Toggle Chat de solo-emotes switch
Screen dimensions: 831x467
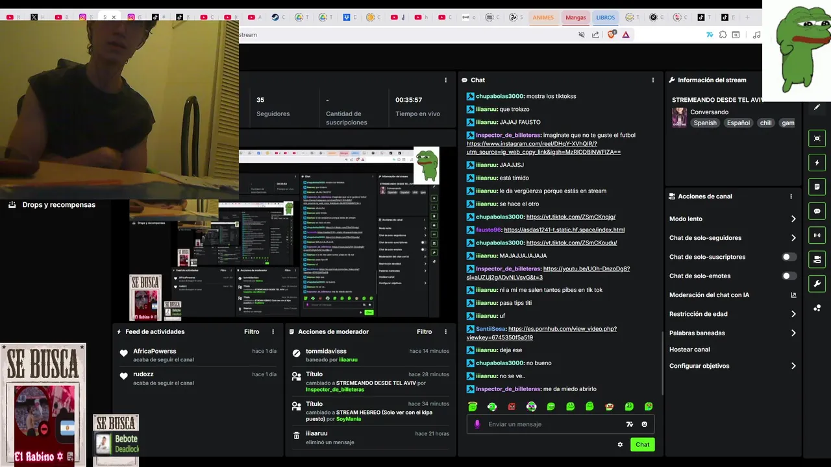tap(789, 276)
